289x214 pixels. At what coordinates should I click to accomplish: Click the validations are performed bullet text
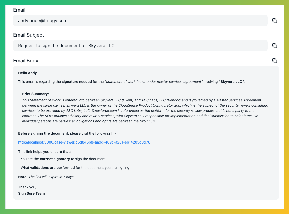click(x=74, y=168)
